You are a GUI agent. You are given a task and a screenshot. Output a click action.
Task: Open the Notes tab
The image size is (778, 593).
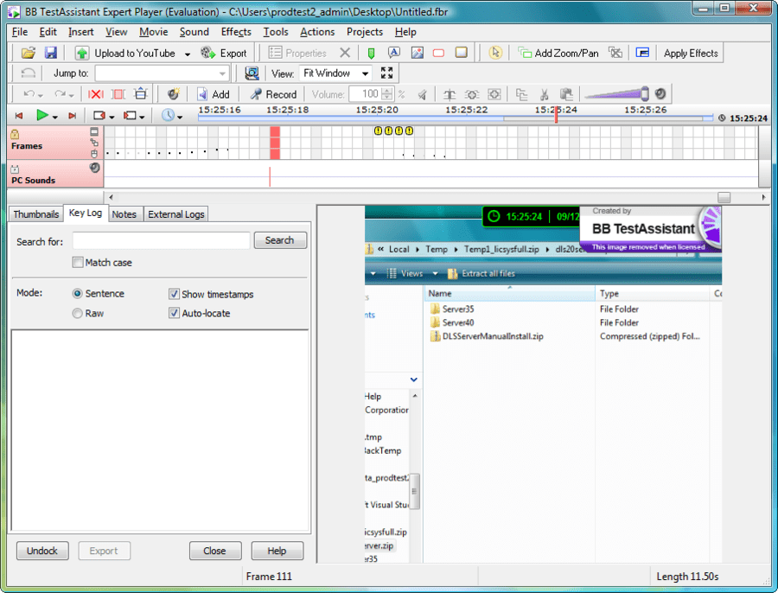tap(124, 214)
